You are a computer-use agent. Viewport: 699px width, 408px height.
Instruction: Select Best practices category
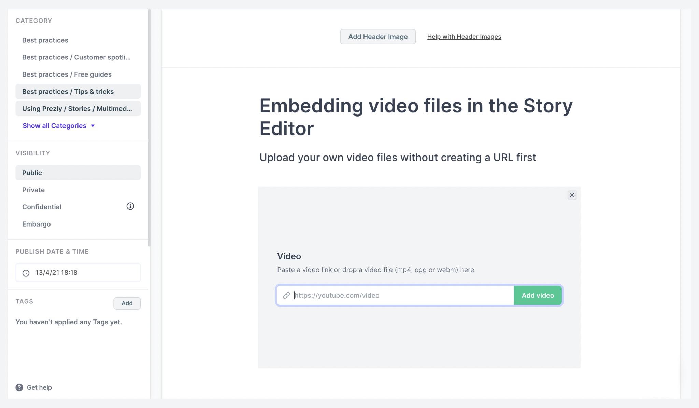point(78,40)
